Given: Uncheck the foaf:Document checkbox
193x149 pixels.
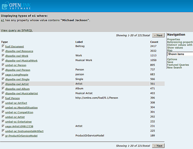Looking at the screenshot, I should tap(3, 46).
